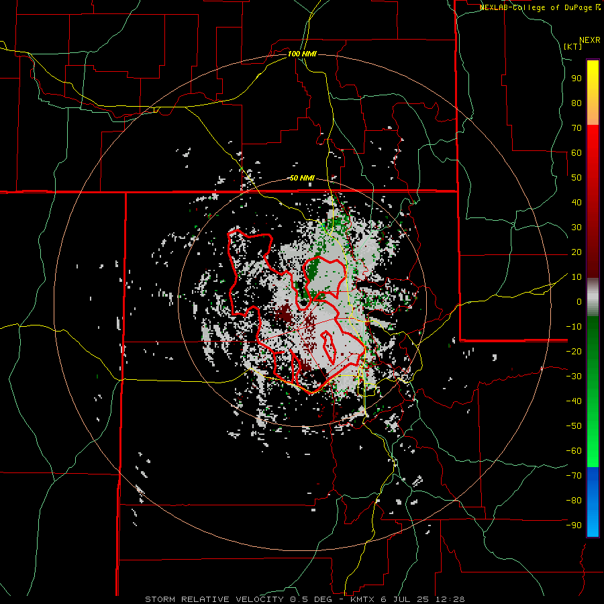Select the -90 value on the velocity scale

pyautogui.click(x=574, y=525)
